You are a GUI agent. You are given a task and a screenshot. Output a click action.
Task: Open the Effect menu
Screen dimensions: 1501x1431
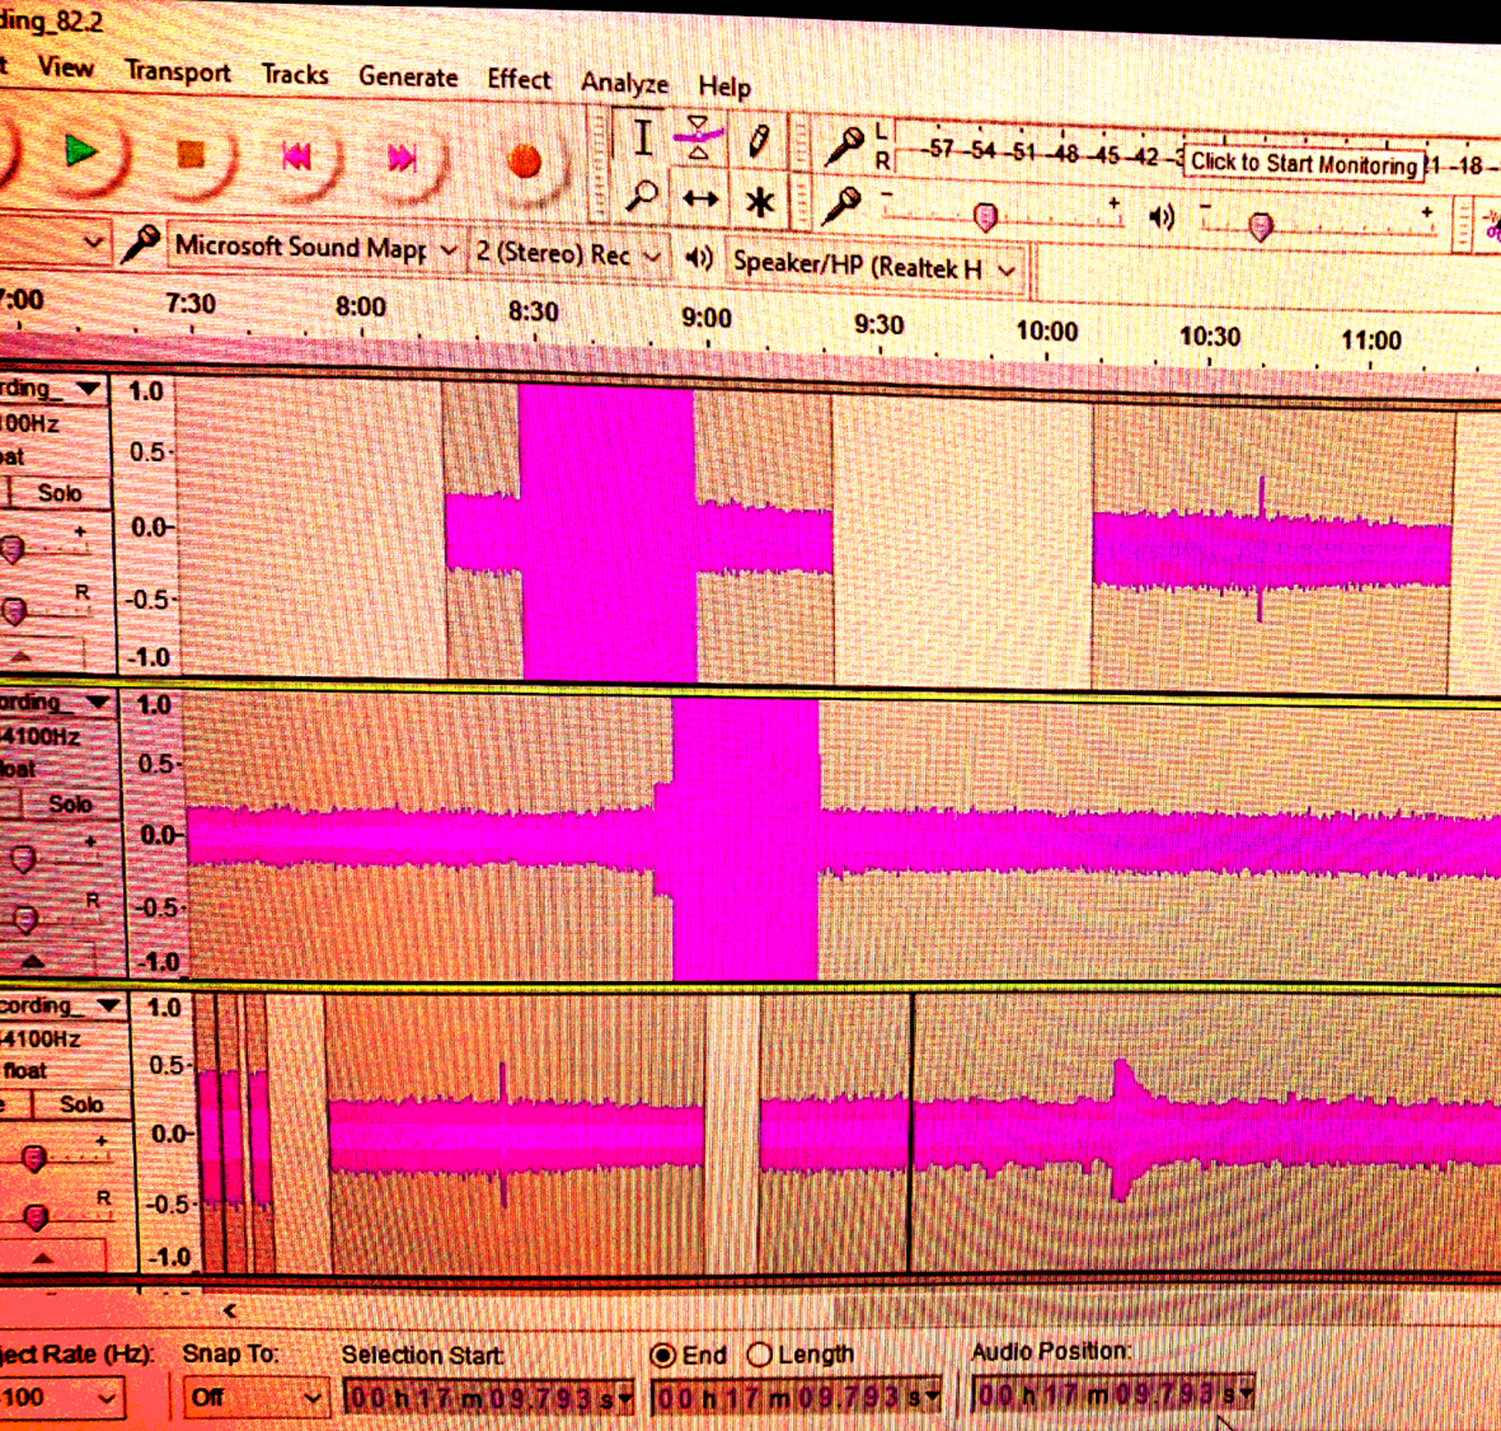(x=519, y=79)
